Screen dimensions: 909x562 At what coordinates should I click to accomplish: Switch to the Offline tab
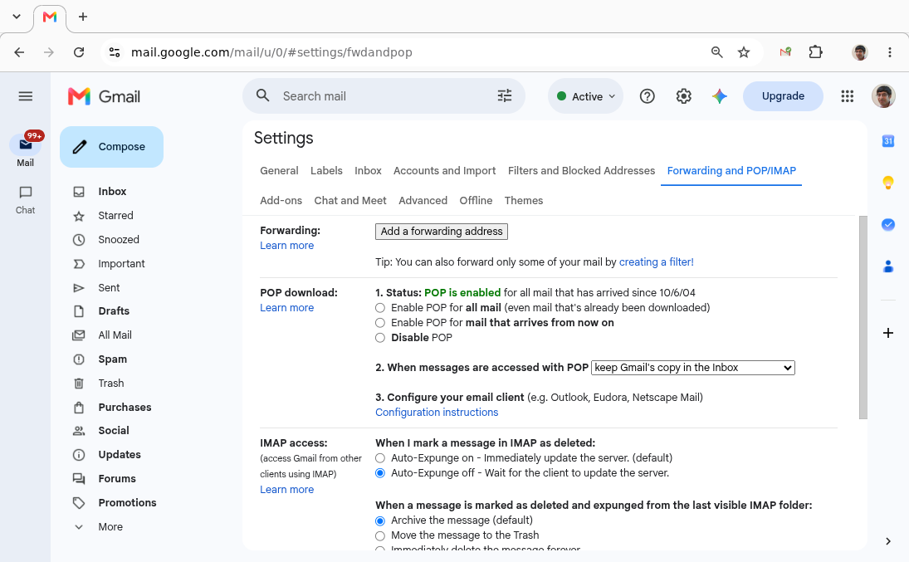click(476, 201)
